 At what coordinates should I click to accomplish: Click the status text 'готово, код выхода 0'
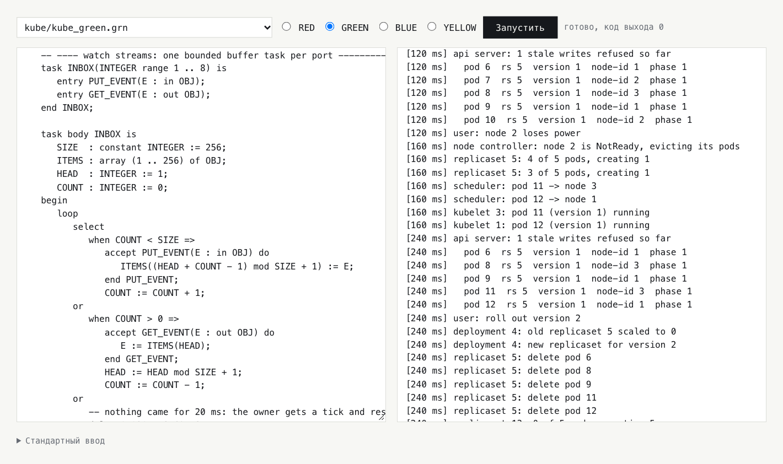click(614, 27)
